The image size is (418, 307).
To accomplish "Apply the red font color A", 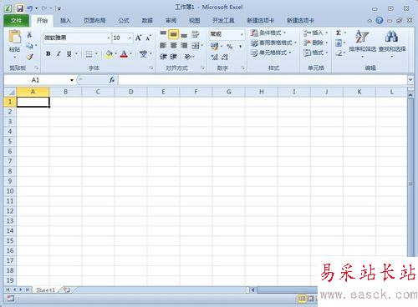I will point(124,53).
